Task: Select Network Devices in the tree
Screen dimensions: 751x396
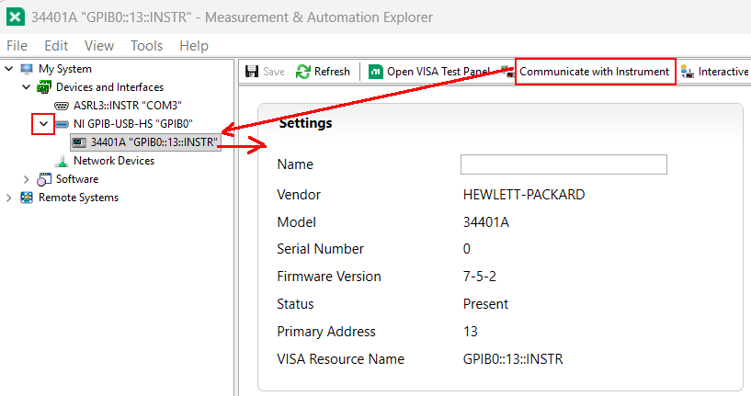Action: click(x=114, y=161)
